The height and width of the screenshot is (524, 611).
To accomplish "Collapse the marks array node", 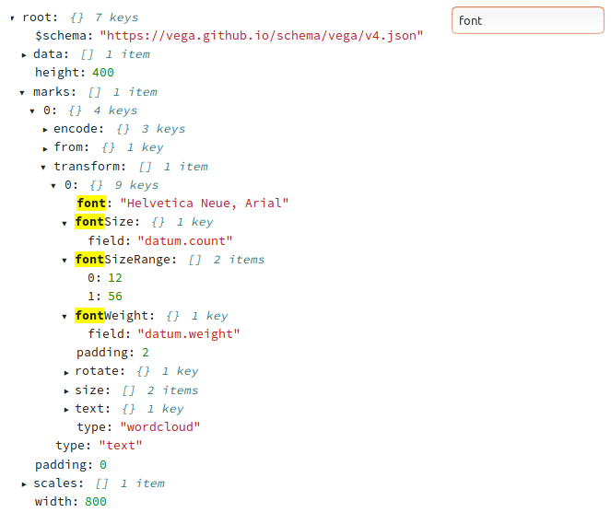I will (22, 92).
